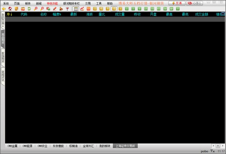The image size is (226, 154).
Task: Select weekly period 周 icon
Action: click(x=101, y=9)
